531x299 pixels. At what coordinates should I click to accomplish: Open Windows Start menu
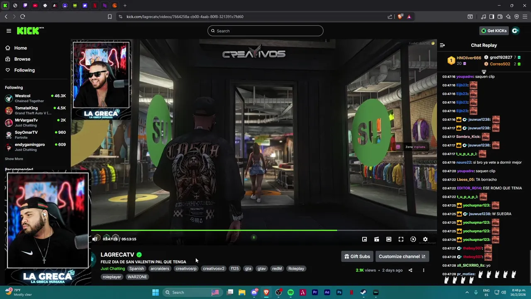tap(155, 292)
